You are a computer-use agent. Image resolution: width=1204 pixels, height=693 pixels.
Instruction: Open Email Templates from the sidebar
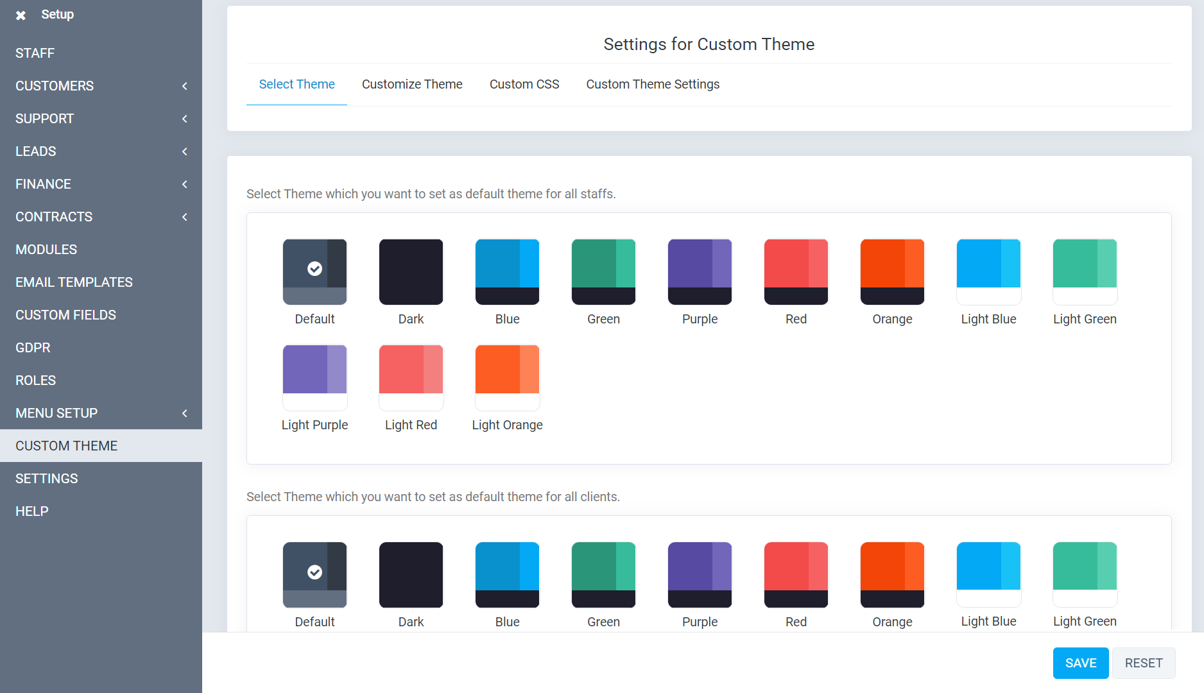coord(74,282)
